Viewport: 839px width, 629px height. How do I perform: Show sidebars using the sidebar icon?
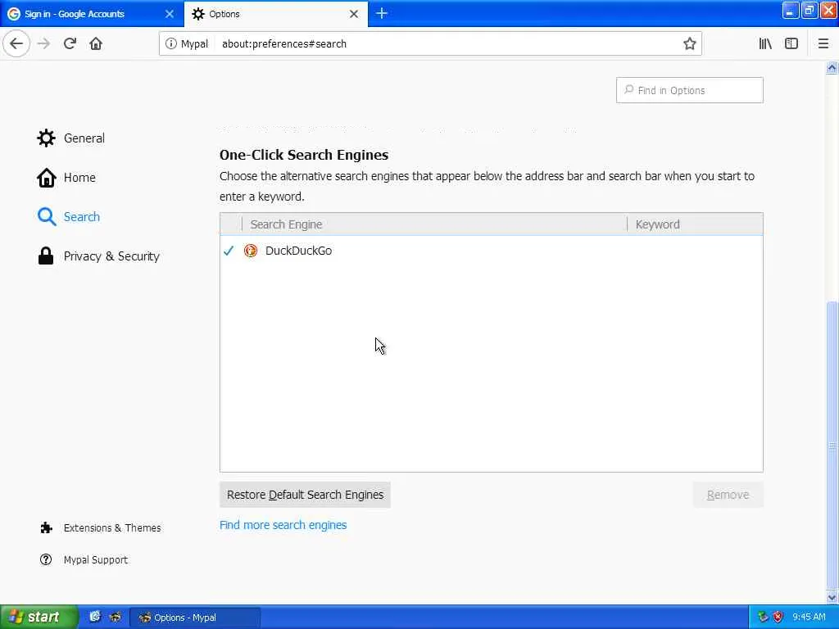tap(791, 44)
